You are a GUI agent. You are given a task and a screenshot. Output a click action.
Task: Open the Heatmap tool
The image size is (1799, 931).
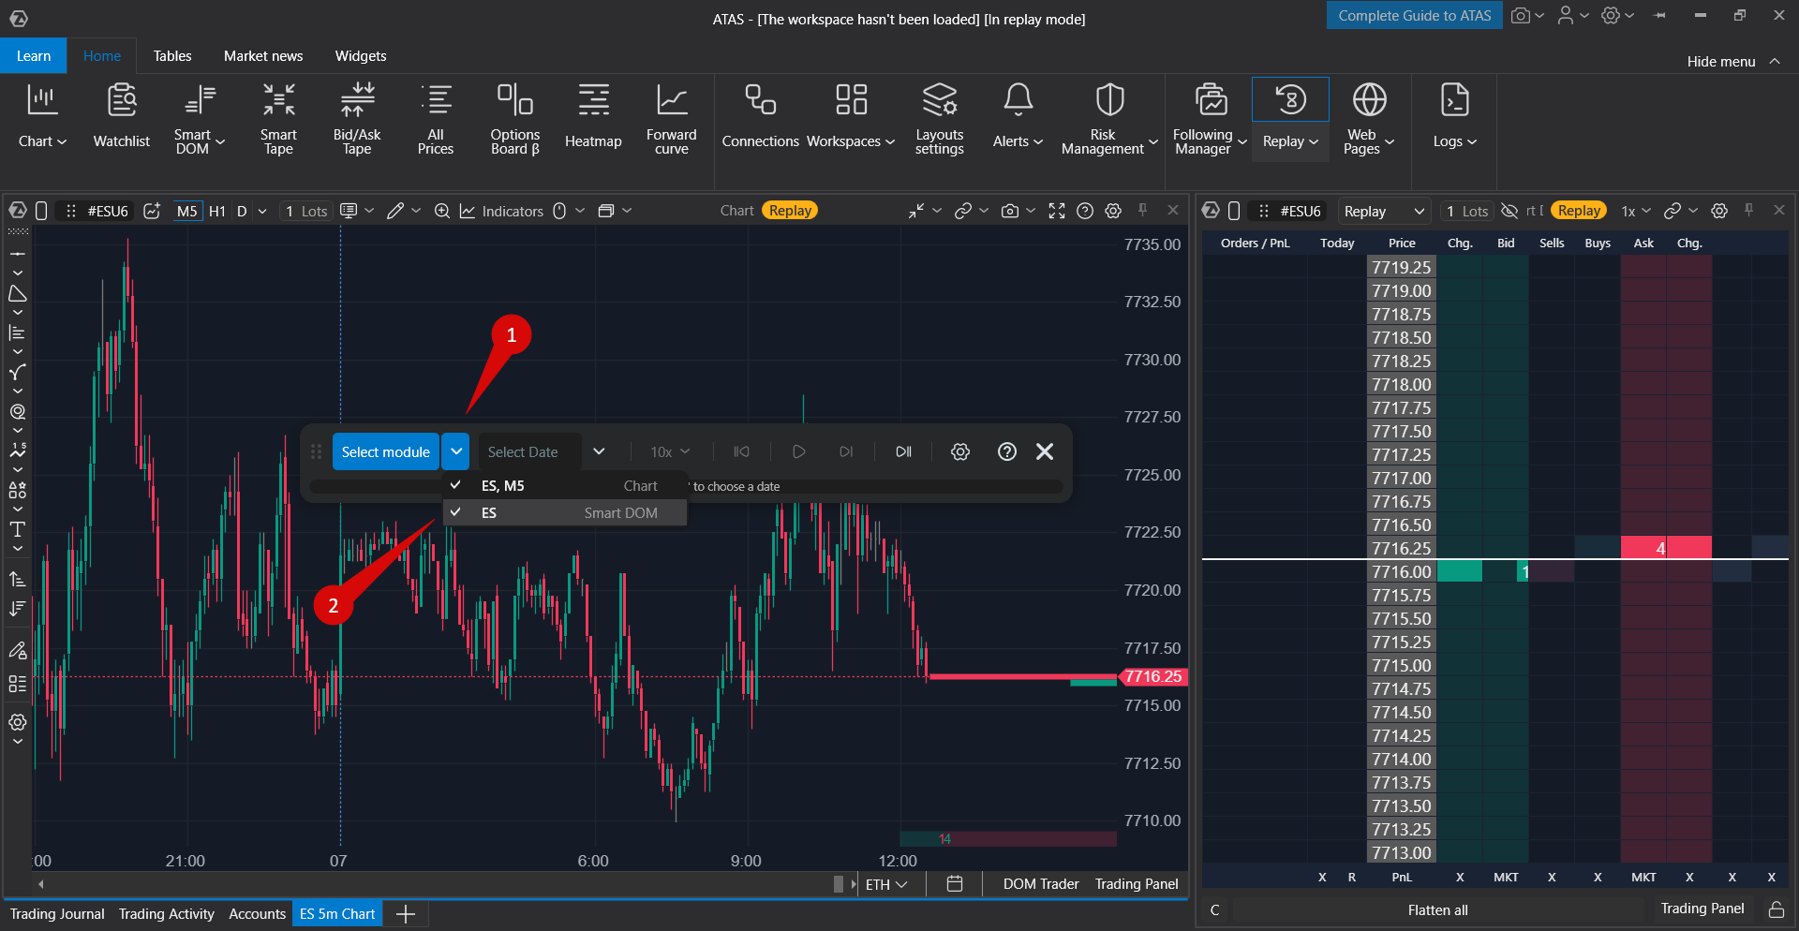pos(593,116)
